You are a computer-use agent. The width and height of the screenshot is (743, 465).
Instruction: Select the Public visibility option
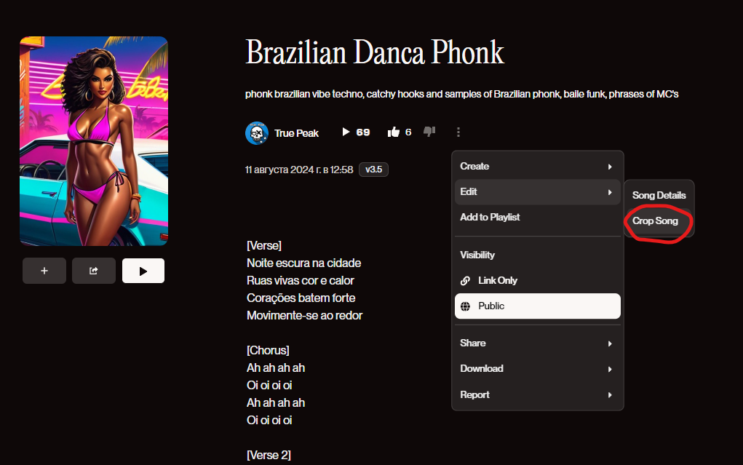coord(537,306)
